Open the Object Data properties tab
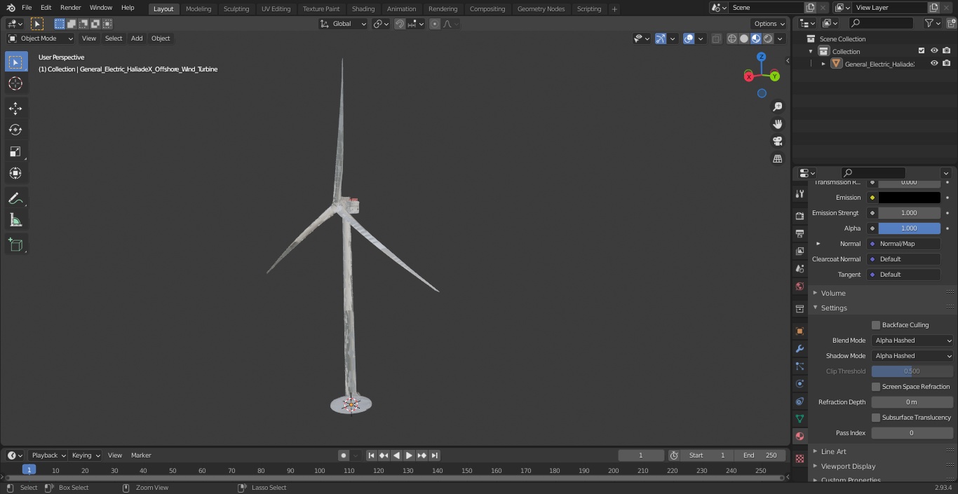Viewport: 958px width, 494px height. [x=800, y=418]
